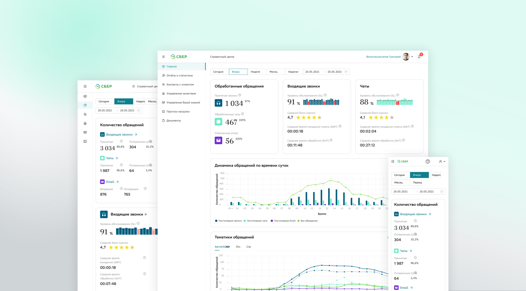Open the notification bell with red badge

coord(419,57)
